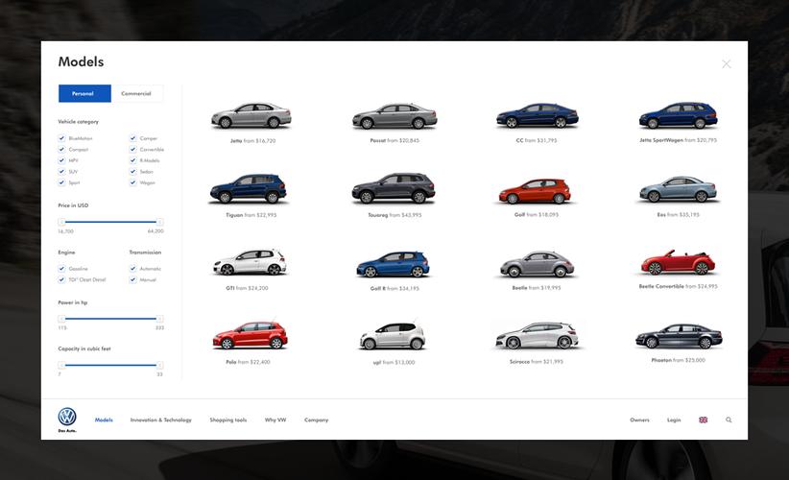Click the Login link
The width and height of the screenshot is (789, 480).
point(674,420)
